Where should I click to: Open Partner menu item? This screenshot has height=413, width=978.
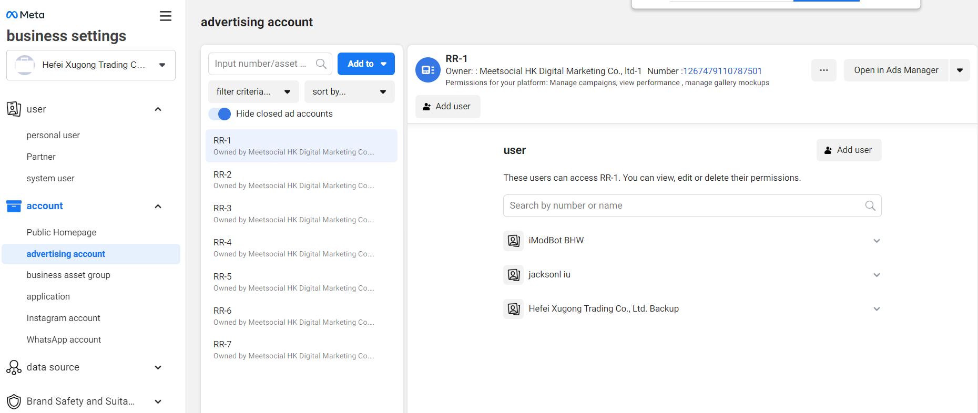coord(41,157)
